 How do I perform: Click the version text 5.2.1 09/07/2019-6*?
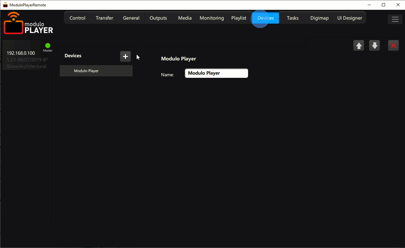click(27, 60)
